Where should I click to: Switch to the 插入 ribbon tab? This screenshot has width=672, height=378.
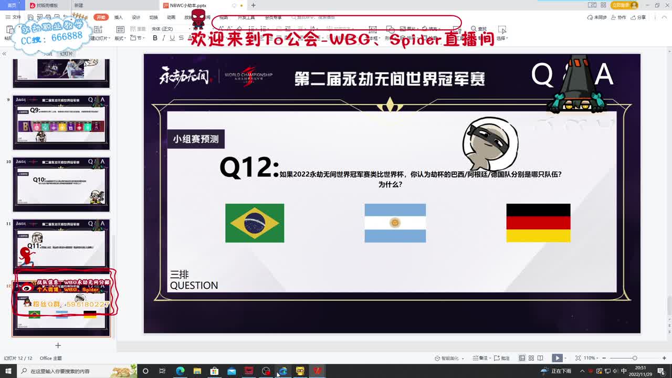tap(118, 17)
